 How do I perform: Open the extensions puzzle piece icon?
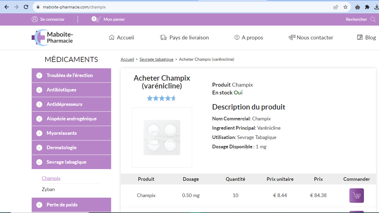click(367, 7)
